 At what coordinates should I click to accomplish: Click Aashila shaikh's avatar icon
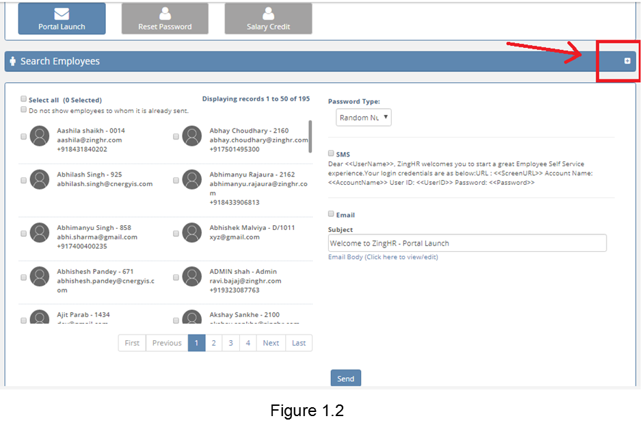(x=40, y=136)
